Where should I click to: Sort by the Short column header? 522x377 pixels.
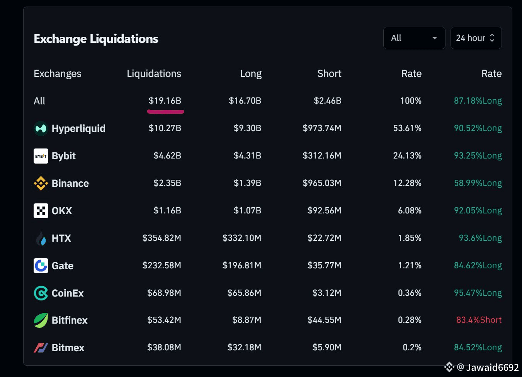329,73
